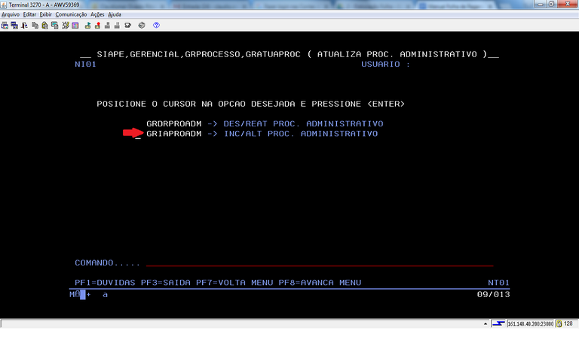
Task: Click the NT01 code at bottom right
Action: [x=498, y=283]
